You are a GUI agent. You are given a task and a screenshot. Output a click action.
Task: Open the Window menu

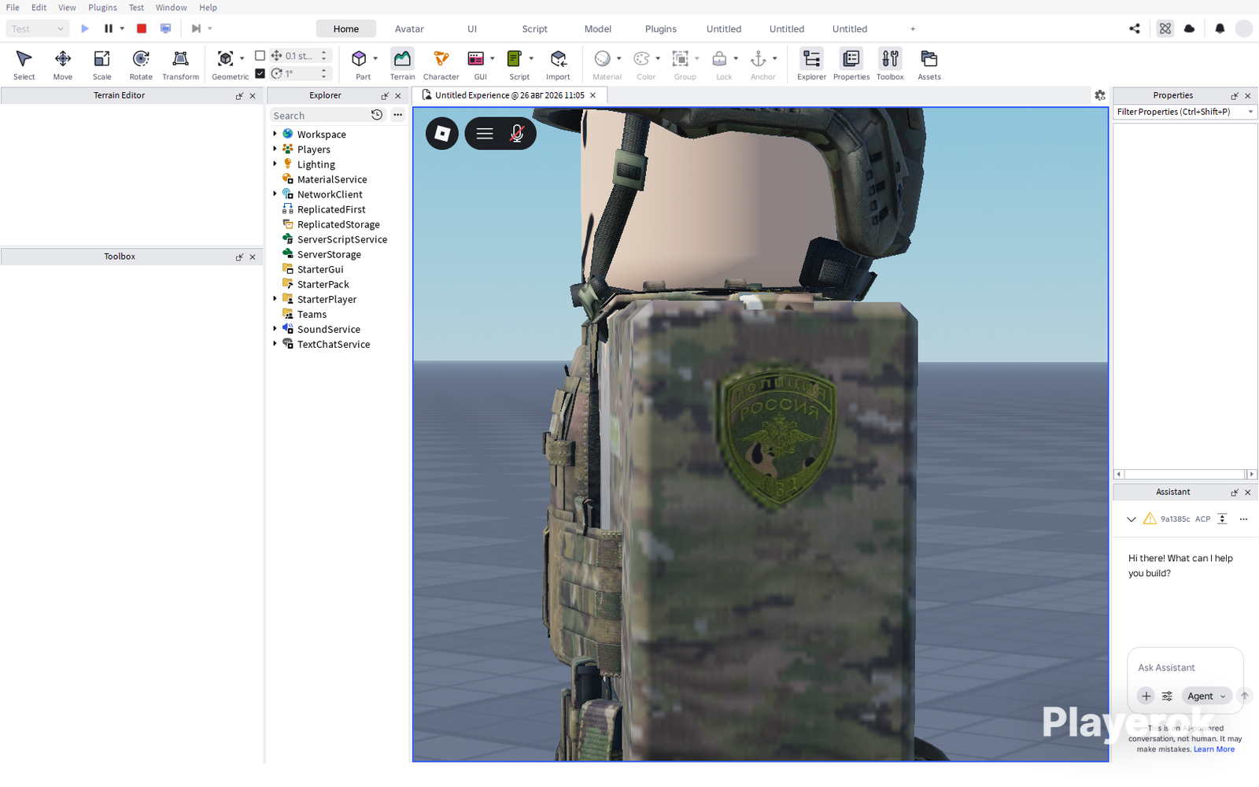(171, 7)
